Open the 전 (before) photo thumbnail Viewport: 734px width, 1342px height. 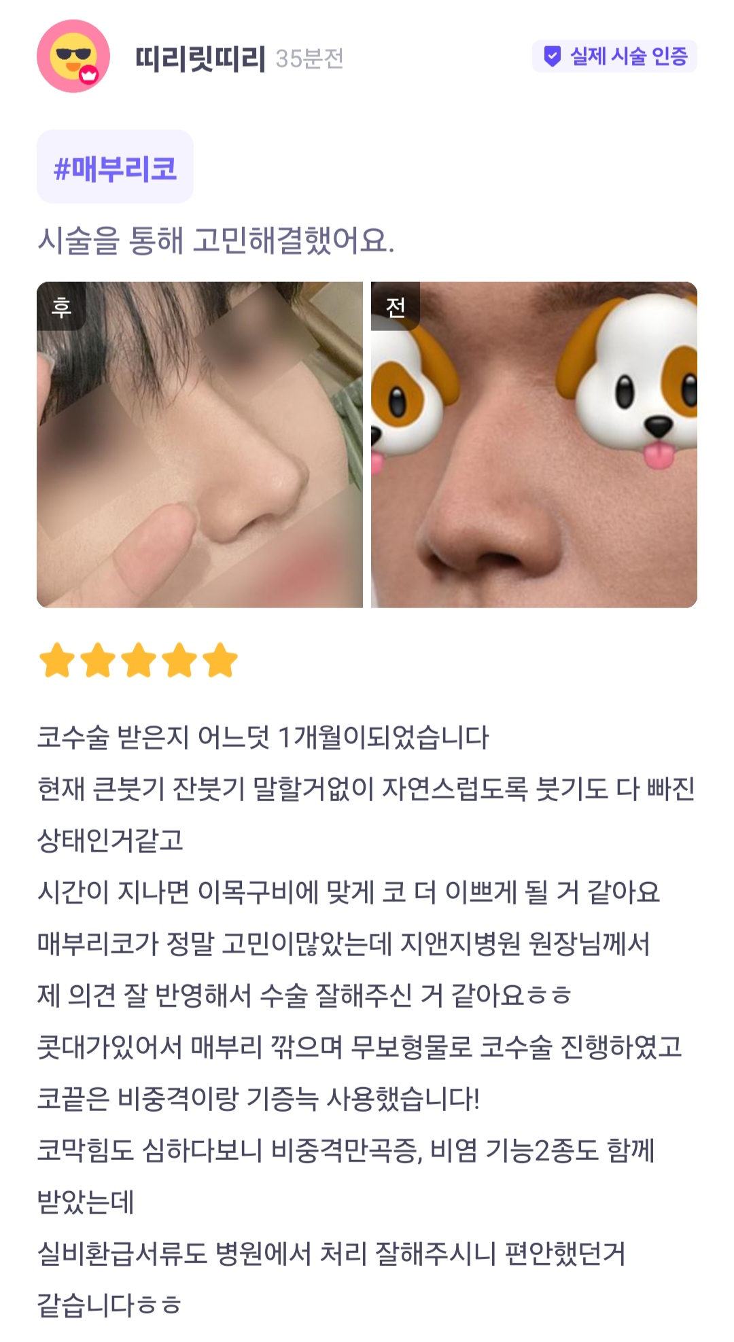click(x=534, y=445)
